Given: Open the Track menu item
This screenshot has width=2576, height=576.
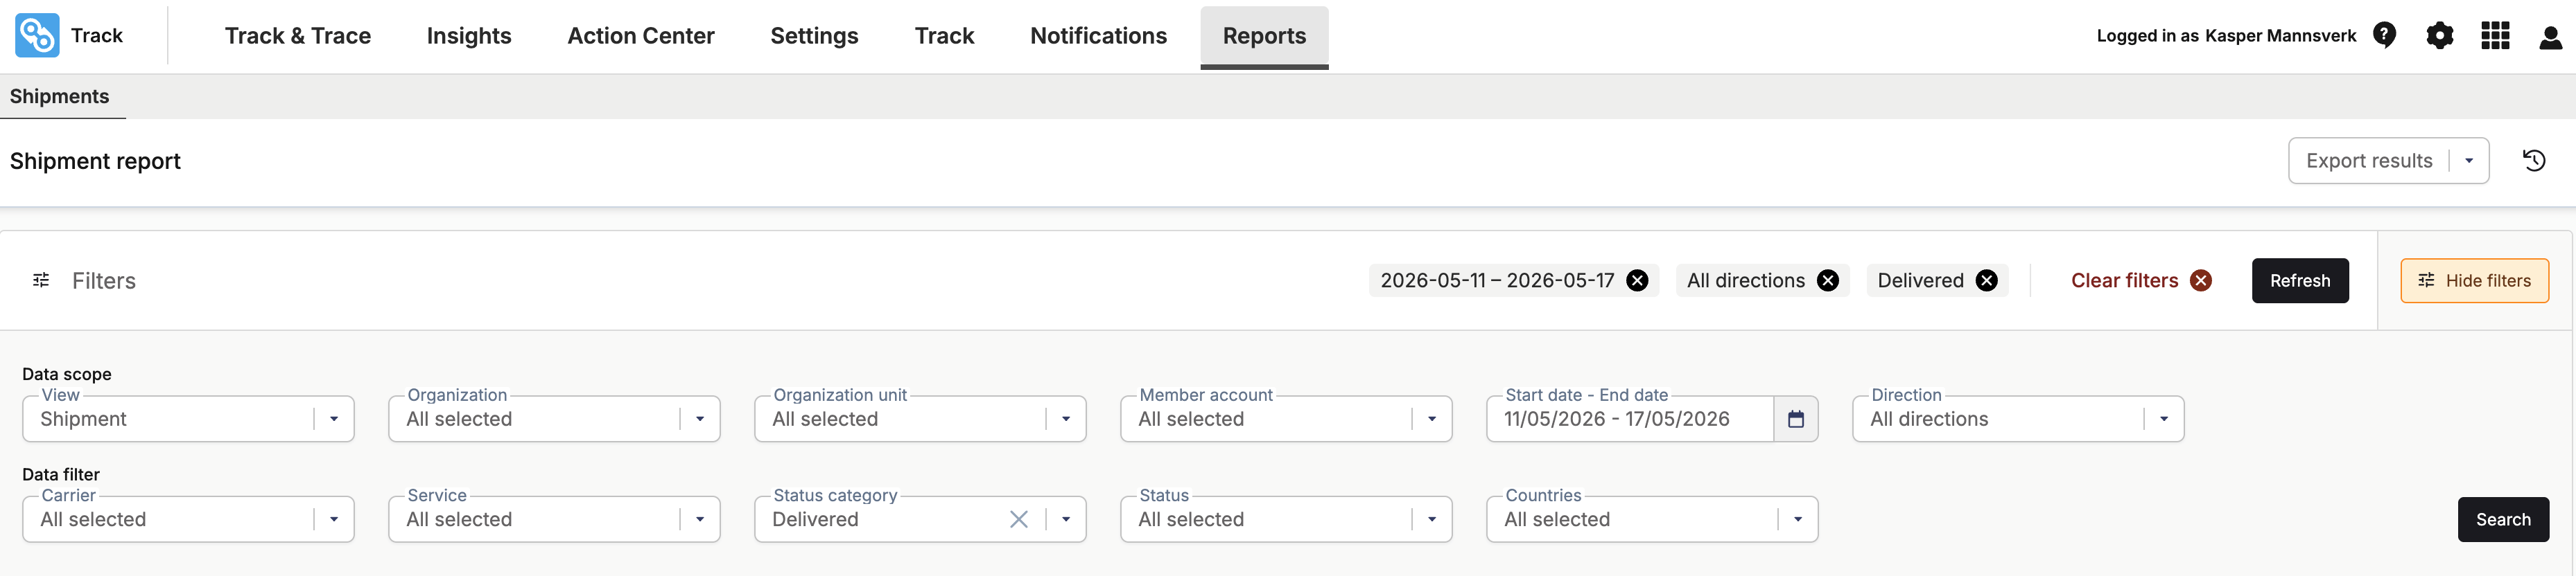Looking at the screenshot, I should coord(944,36).
